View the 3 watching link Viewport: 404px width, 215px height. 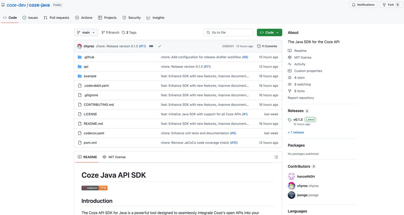[x=302, y=84]
